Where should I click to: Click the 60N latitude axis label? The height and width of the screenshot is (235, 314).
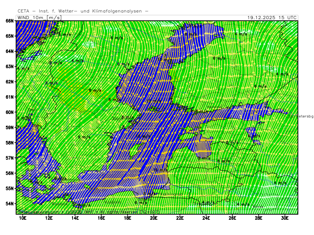coord(9,112)
